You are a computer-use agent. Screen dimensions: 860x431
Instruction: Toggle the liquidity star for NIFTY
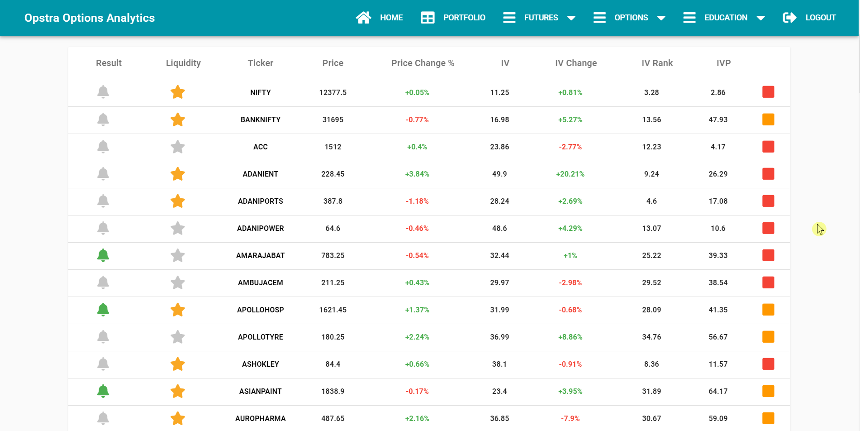click(x=178, y=92)
